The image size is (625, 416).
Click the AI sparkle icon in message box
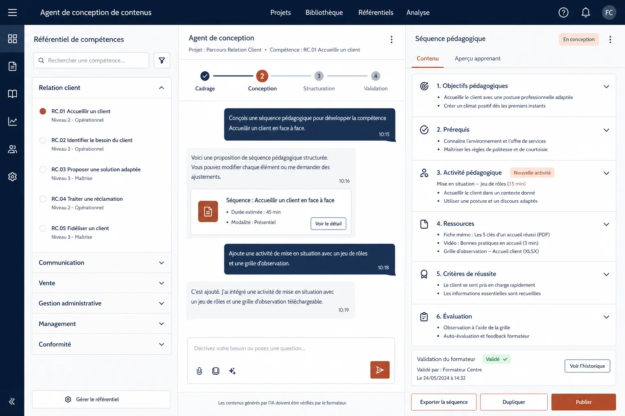(232, 371)
